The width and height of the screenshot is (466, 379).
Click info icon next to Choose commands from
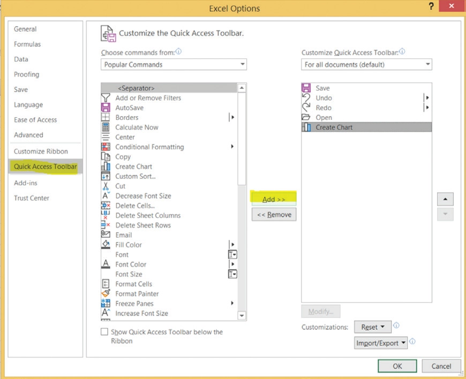point(178,51)
